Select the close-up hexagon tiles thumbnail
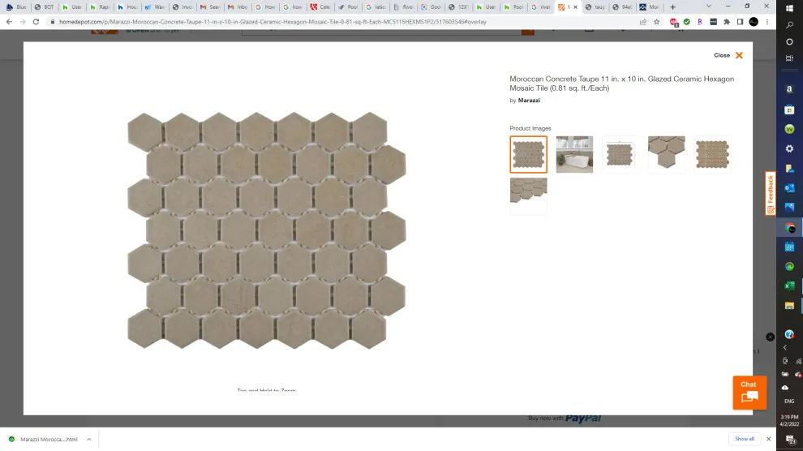This screenshot has height=451, width=803. click(666, 154)
